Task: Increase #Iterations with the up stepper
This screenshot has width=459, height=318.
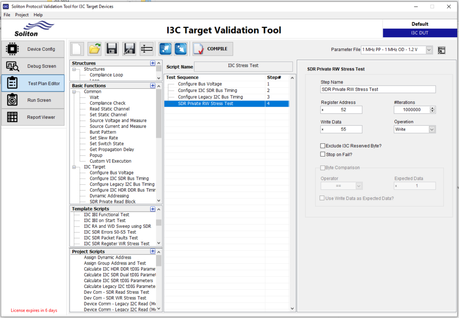Action: [x=433, y=107]
